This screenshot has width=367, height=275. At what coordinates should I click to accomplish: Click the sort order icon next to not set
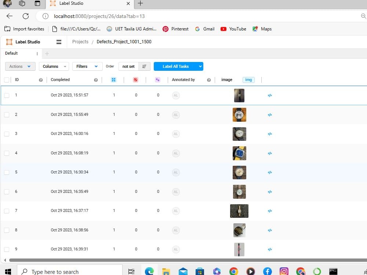point(144,66)
